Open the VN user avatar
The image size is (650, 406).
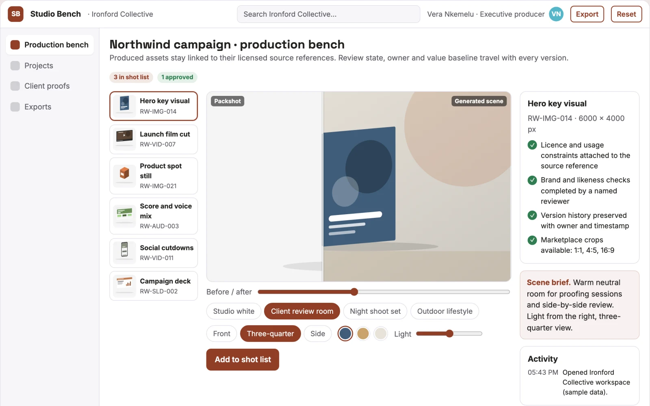pos(556,14)
